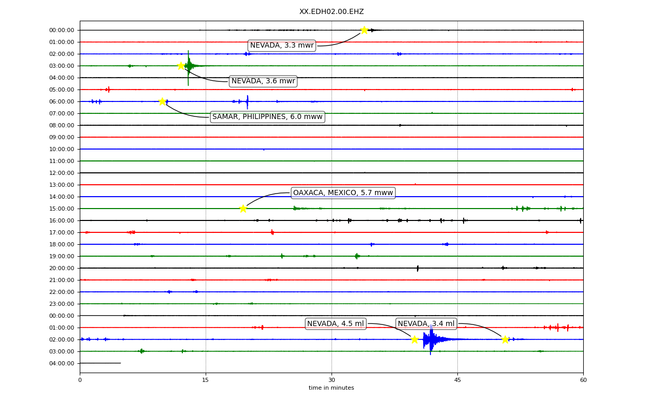
Task: Select the NEVADA, 3.3 mwr annotation label
Action: [282, 46]
